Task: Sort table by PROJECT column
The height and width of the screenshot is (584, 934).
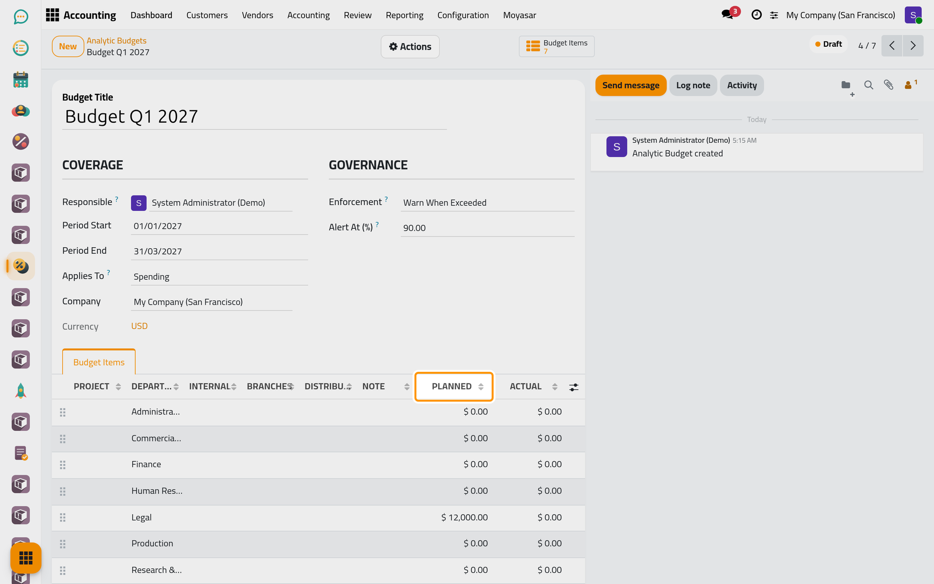Action: coord(97,386)
